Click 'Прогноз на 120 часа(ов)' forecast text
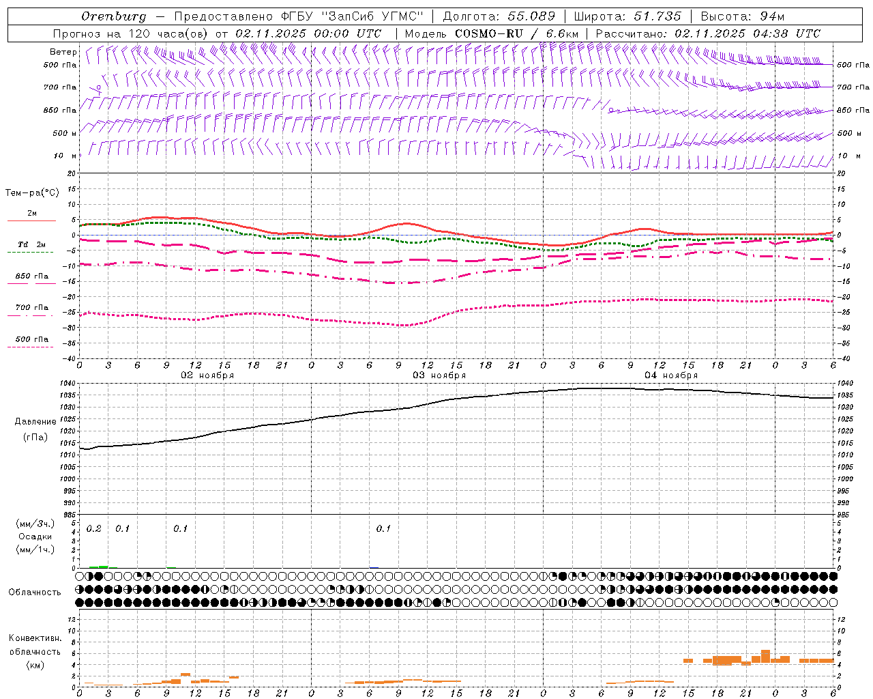This screenshot has height=699, width=873. 131,33
